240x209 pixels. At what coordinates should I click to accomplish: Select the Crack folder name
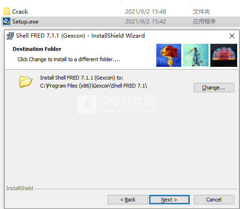(x=20, y=12)
